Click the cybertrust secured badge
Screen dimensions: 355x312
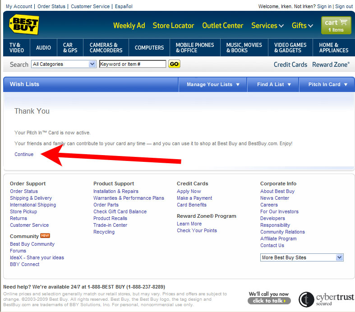326,298
